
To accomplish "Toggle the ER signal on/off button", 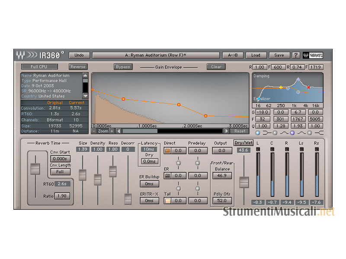I will [x=167, y=176].
